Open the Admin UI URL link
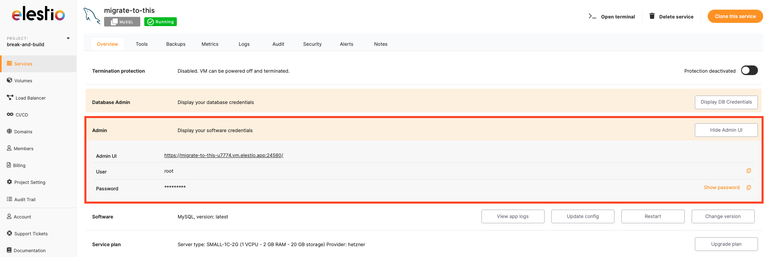 [x=224, y=155]
